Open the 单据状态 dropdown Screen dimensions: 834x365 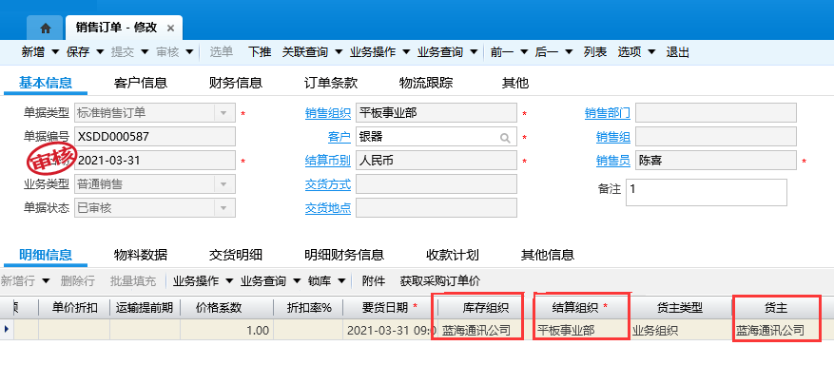pyautogui.click(x=223, y=208)
